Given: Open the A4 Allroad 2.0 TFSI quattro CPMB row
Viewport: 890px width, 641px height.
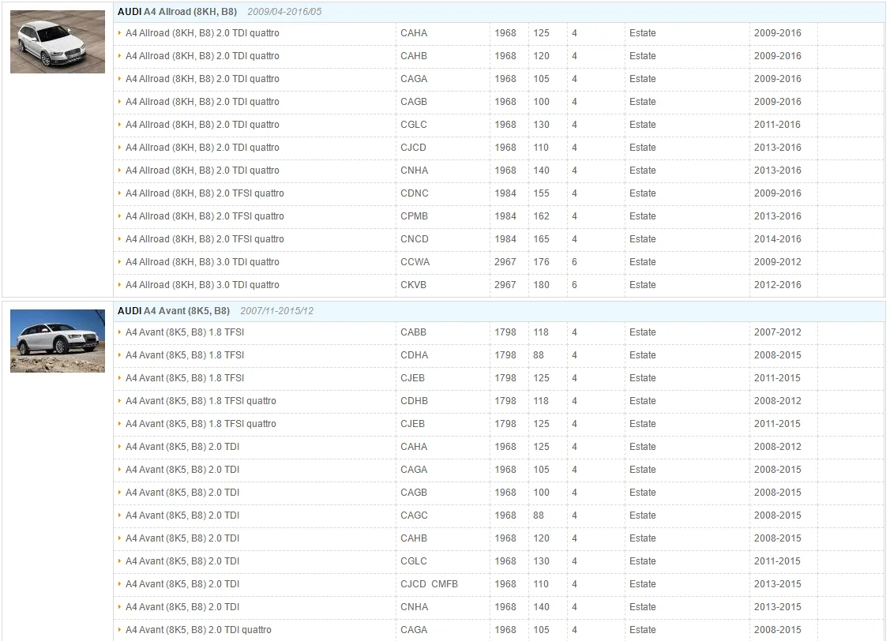Looking at the screenshot, I should [x=499, y=216].
